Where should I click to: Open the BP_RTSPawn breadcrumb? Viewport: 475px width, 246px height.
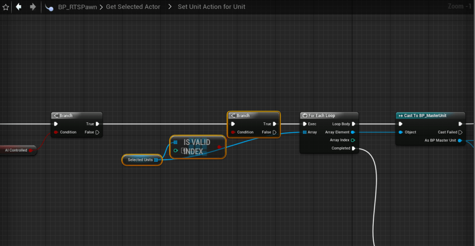click(x=77, y=7)
